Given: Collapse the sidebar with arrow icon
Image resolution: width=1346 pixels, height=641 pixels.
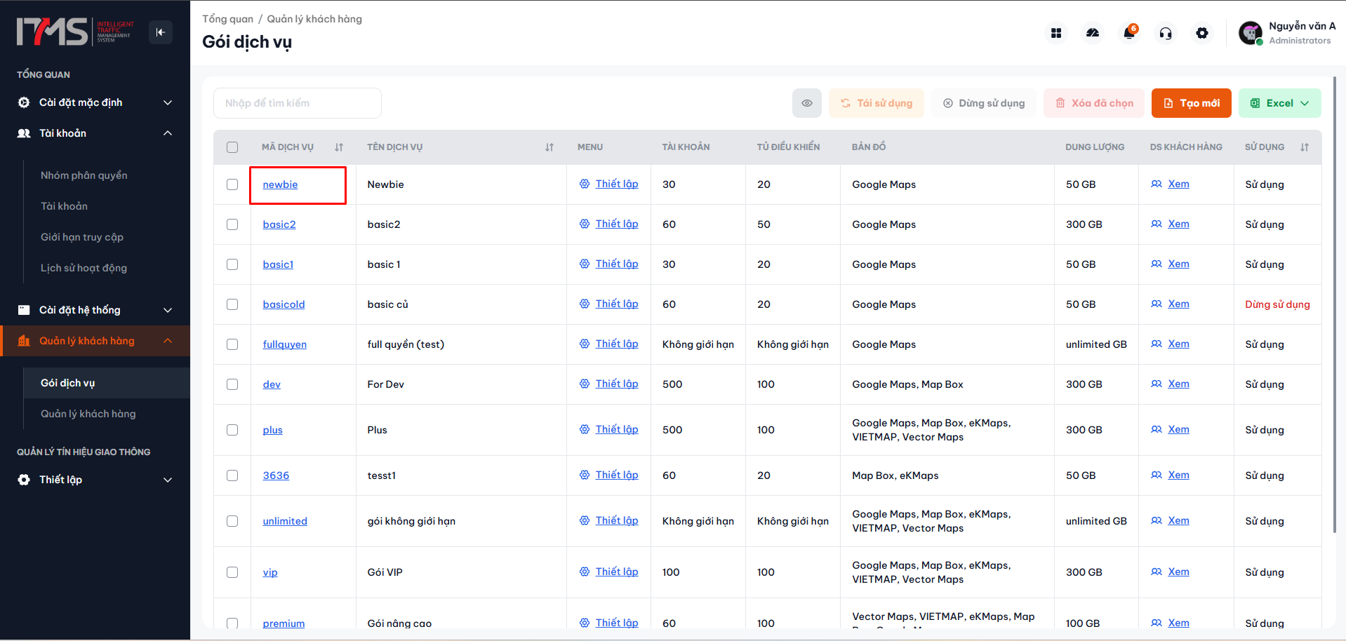Looking at the screenshot, I should pos(161,32).
